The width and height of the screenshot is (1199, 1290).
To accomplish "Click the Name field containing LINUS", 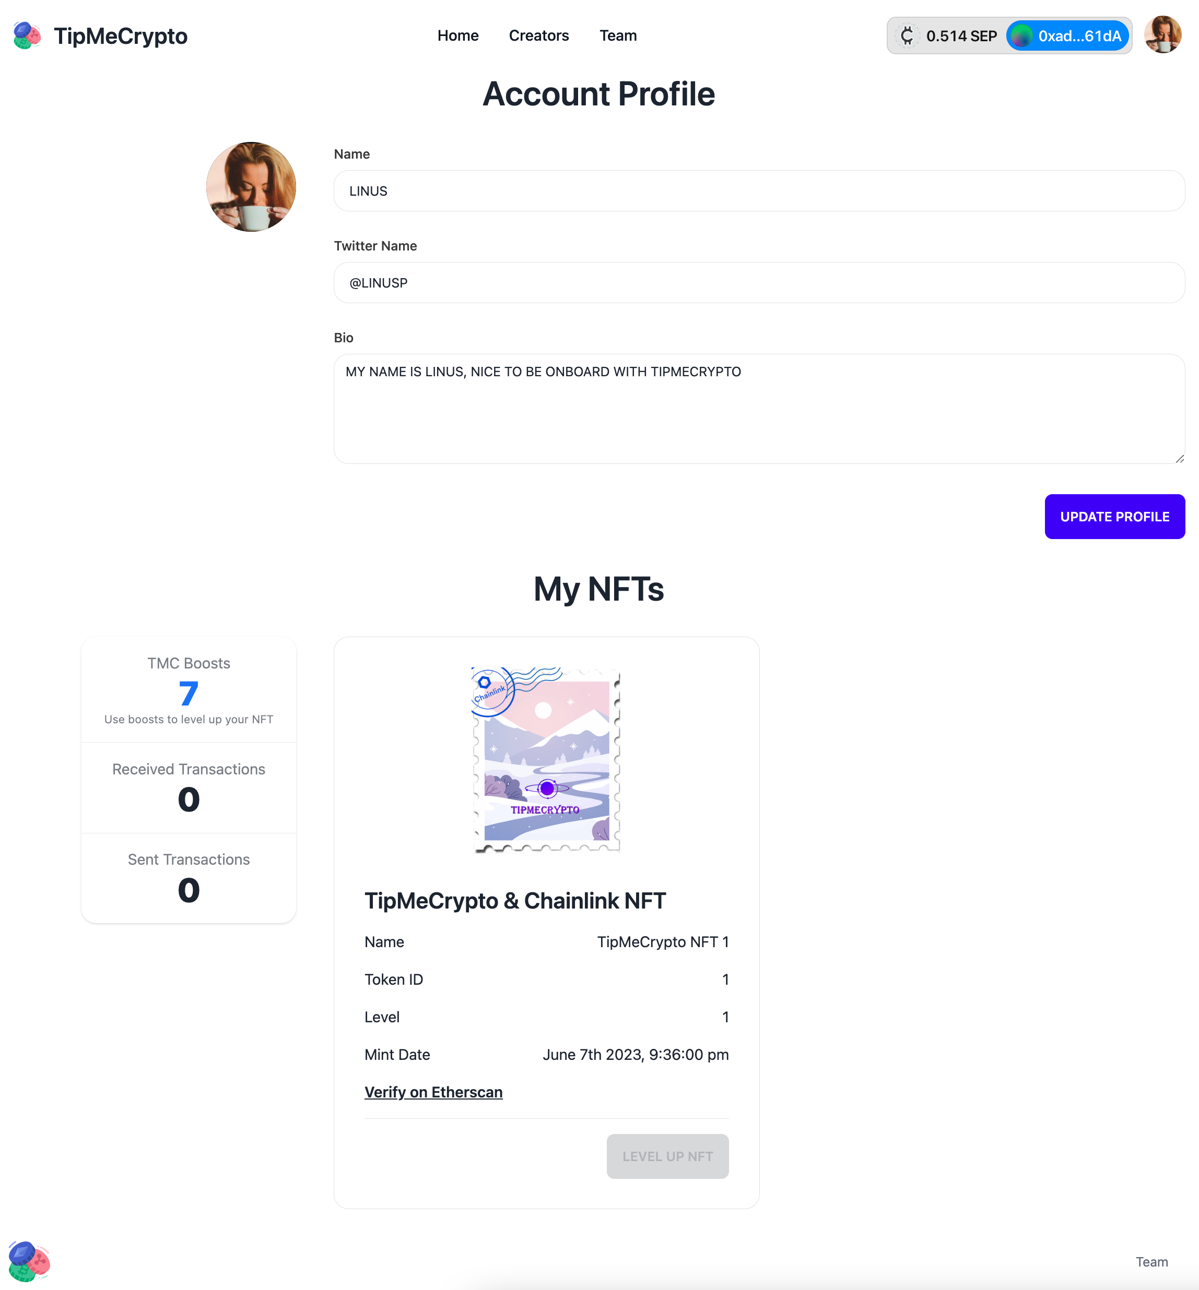I will (x=759, y=190).
